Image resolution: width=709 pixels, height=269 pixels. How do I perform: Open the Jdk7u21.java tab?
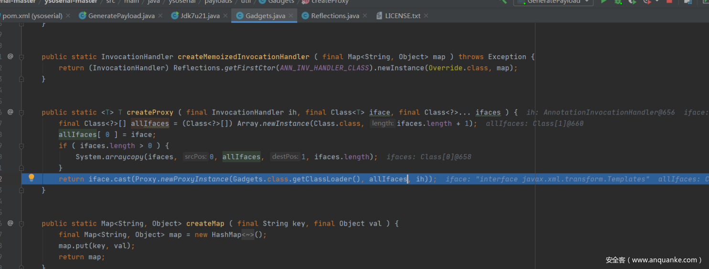coord(200,16)
